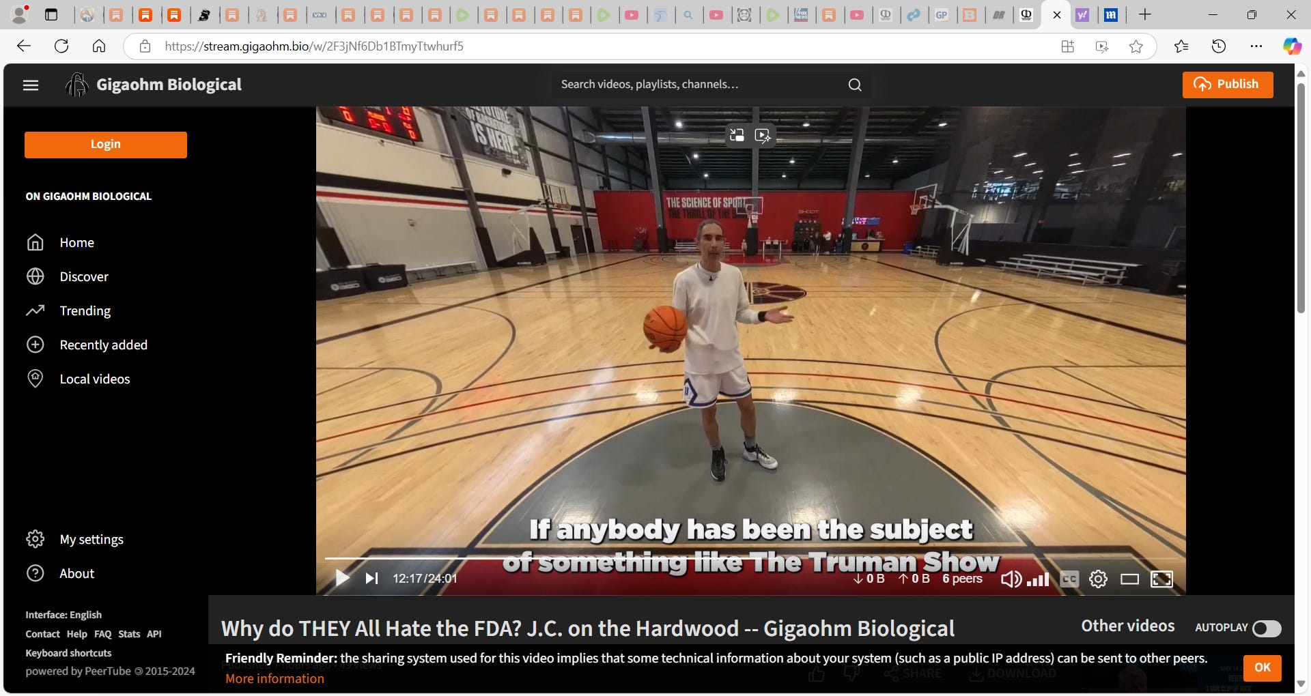Screen dimensions: 1311x696
Task: Click the My settings gear icon
Action: tap(35, 539)
